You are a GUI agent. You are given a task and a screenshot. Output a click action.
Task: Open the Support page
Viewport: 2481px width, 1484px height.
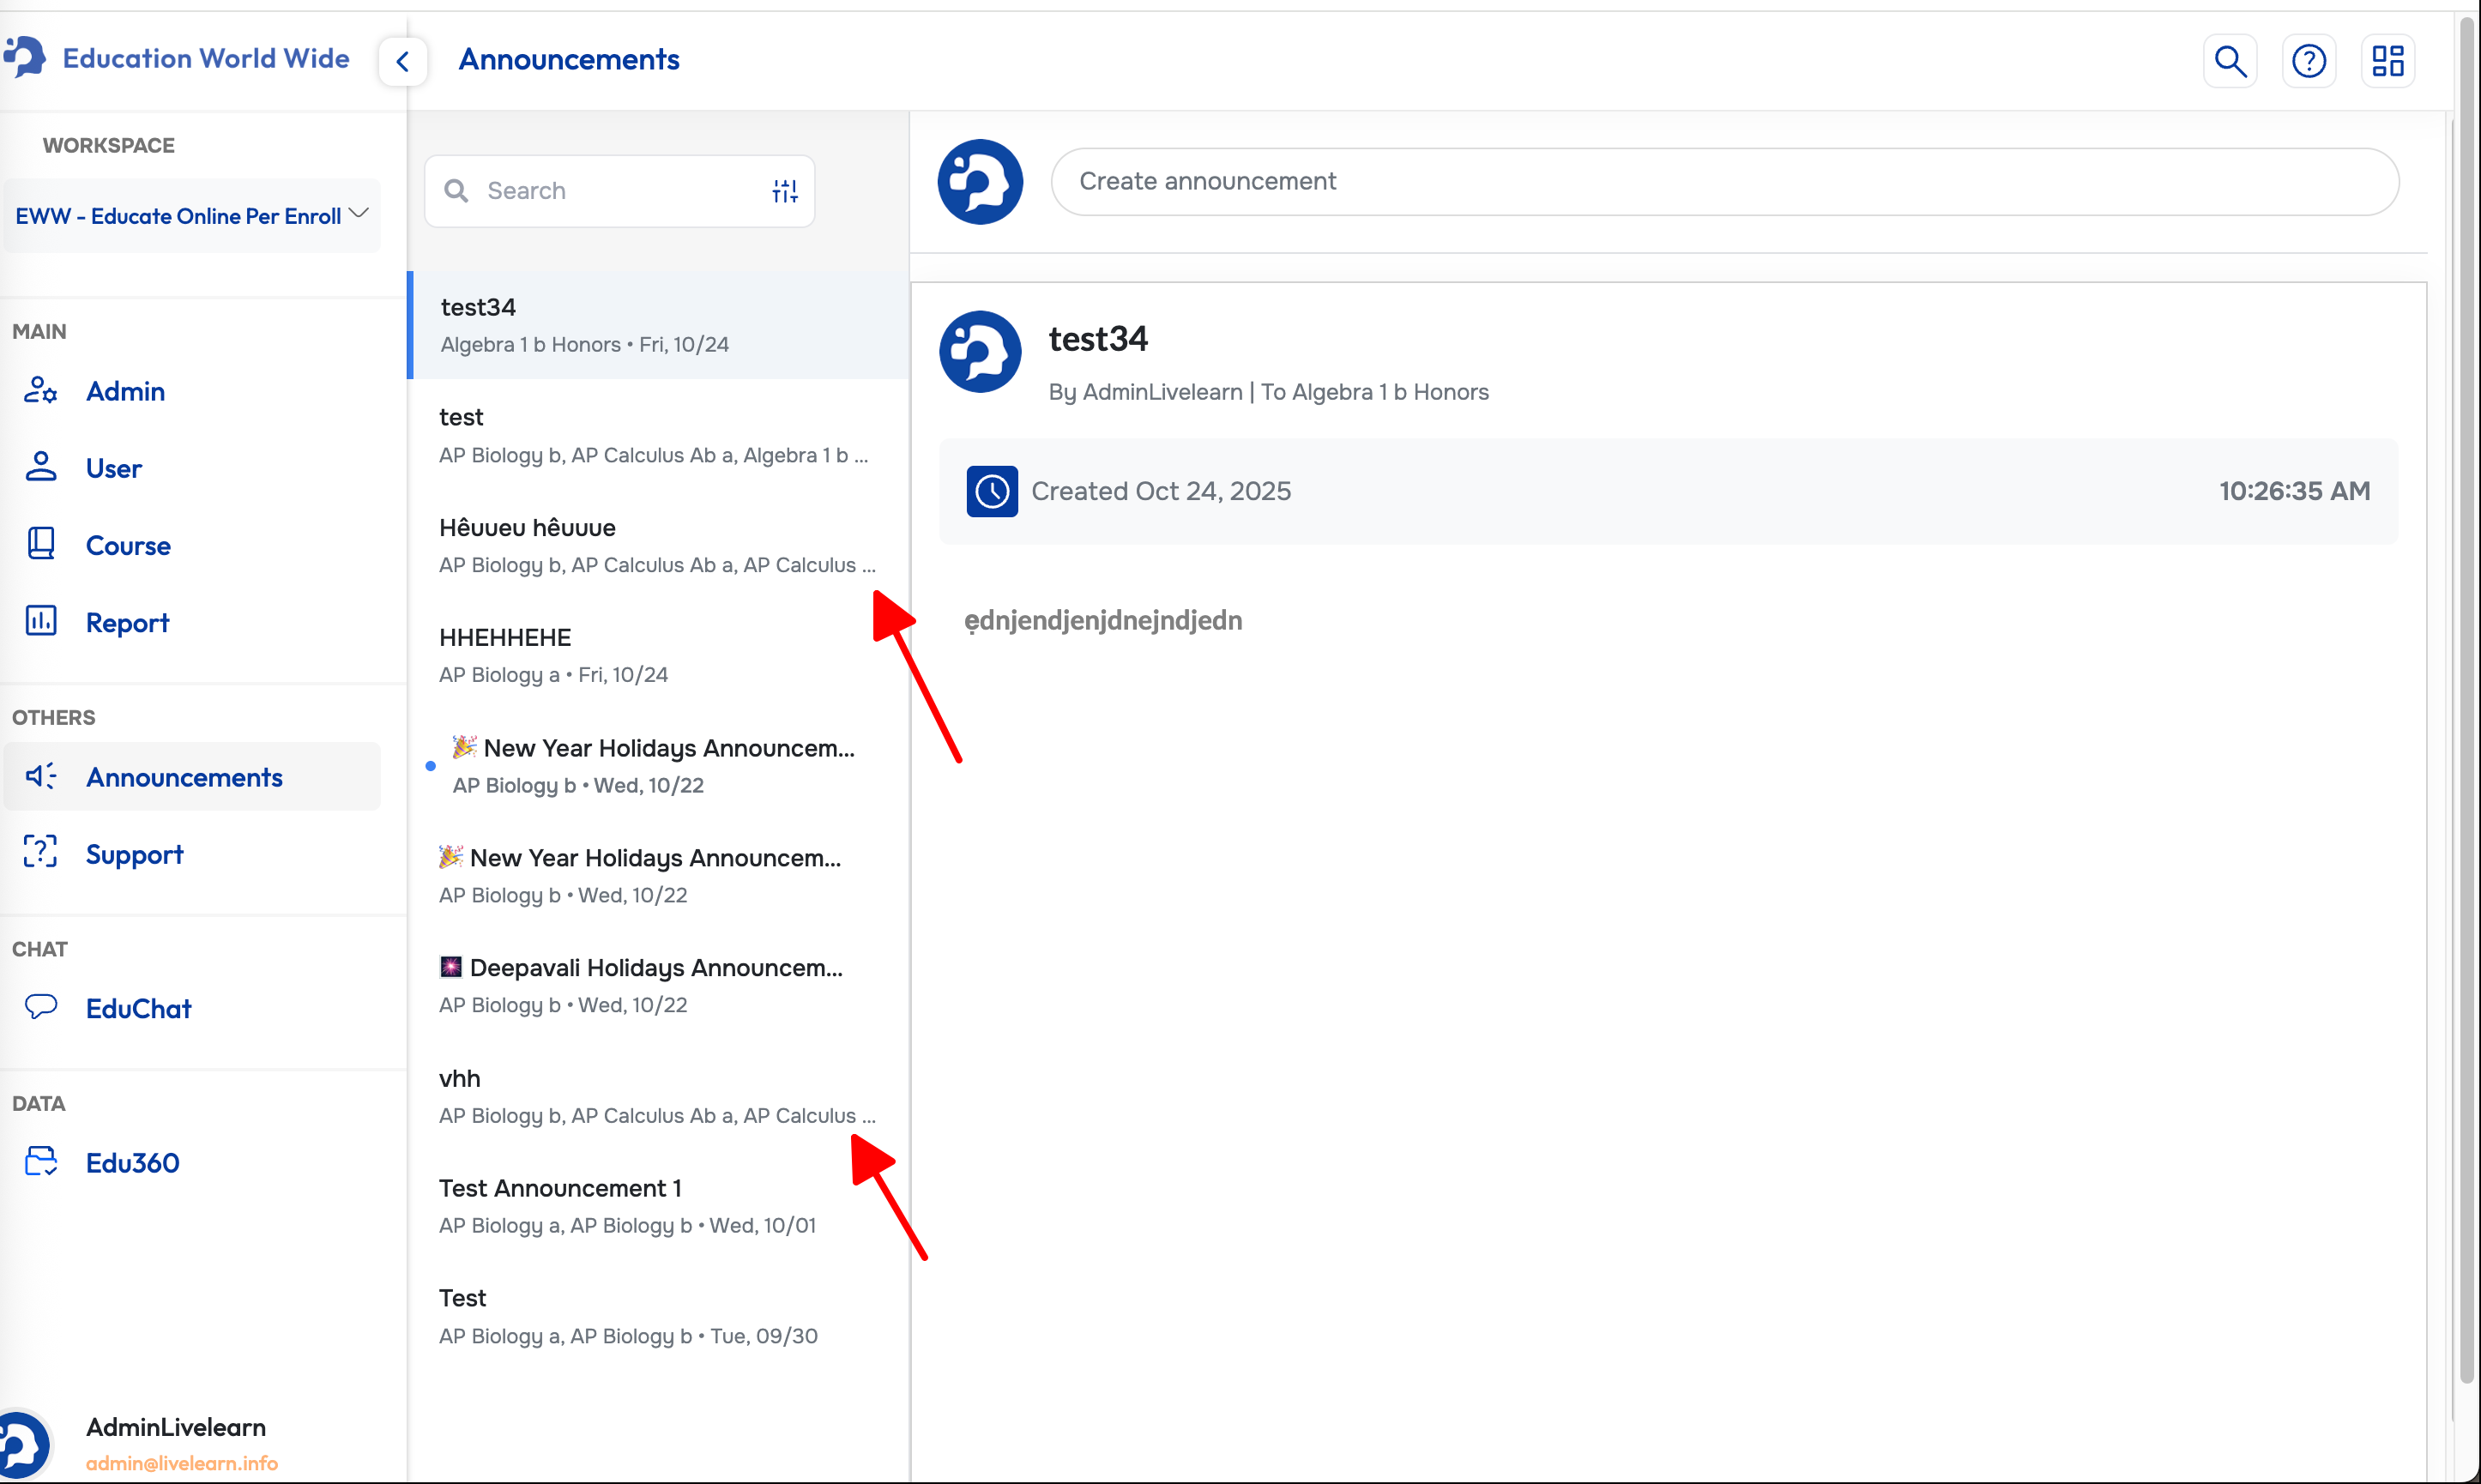tap(134, 854)
